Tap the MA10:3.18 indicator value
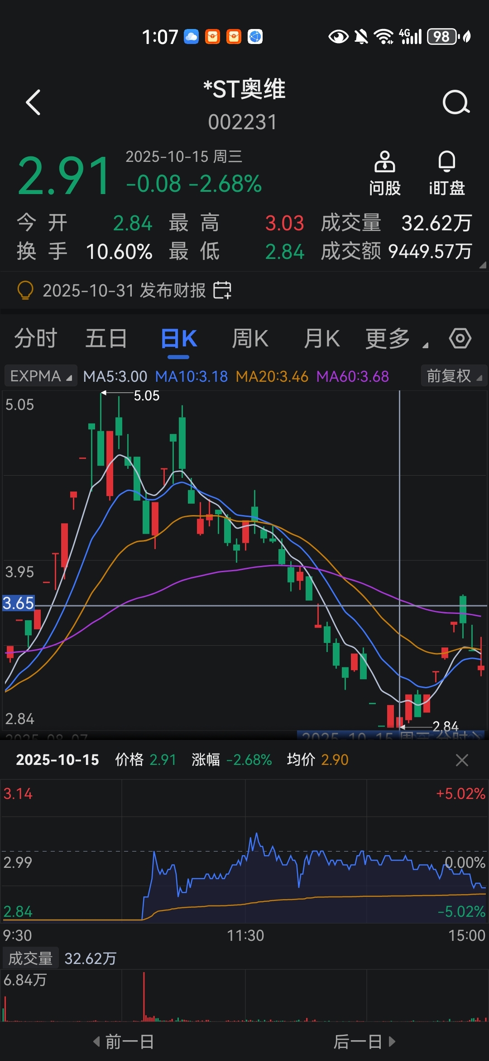The width and height of the screenshot is (489, 1061). (191, 376)
